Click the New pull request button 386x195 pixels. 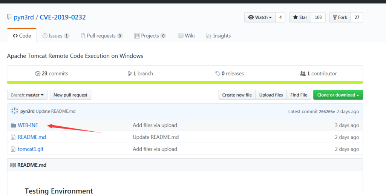click(70, 95)
